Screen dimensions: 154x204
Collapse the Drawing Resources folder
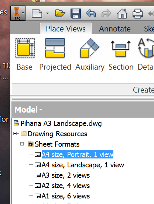tap(15, 134)
